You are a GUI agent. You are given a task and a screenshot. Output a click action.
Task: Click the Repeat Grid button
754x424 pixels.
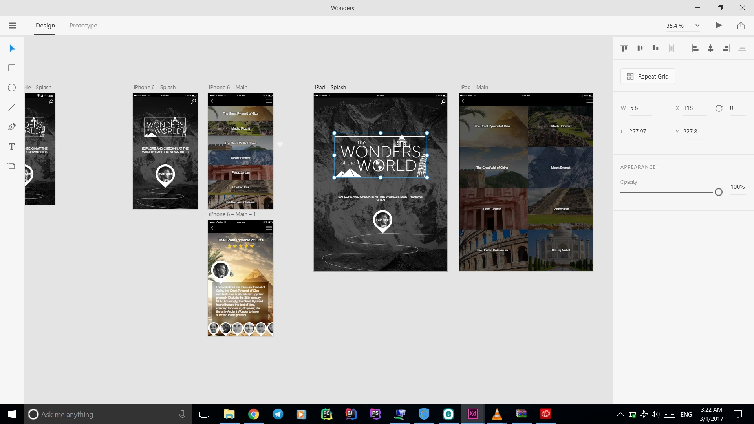coord(648,77)
